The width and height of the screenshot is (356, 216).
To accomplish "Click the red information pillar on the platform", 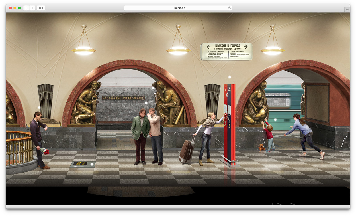I will [x=230, y=123].
